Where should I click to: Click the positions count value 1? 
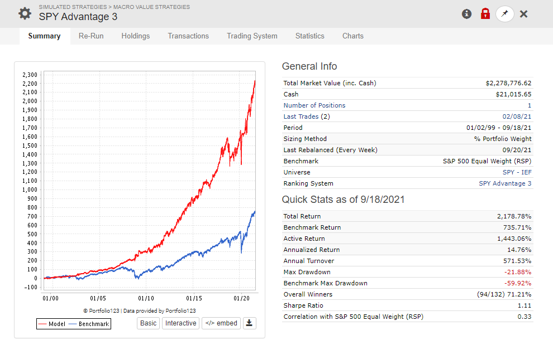(x=530, y=105)
